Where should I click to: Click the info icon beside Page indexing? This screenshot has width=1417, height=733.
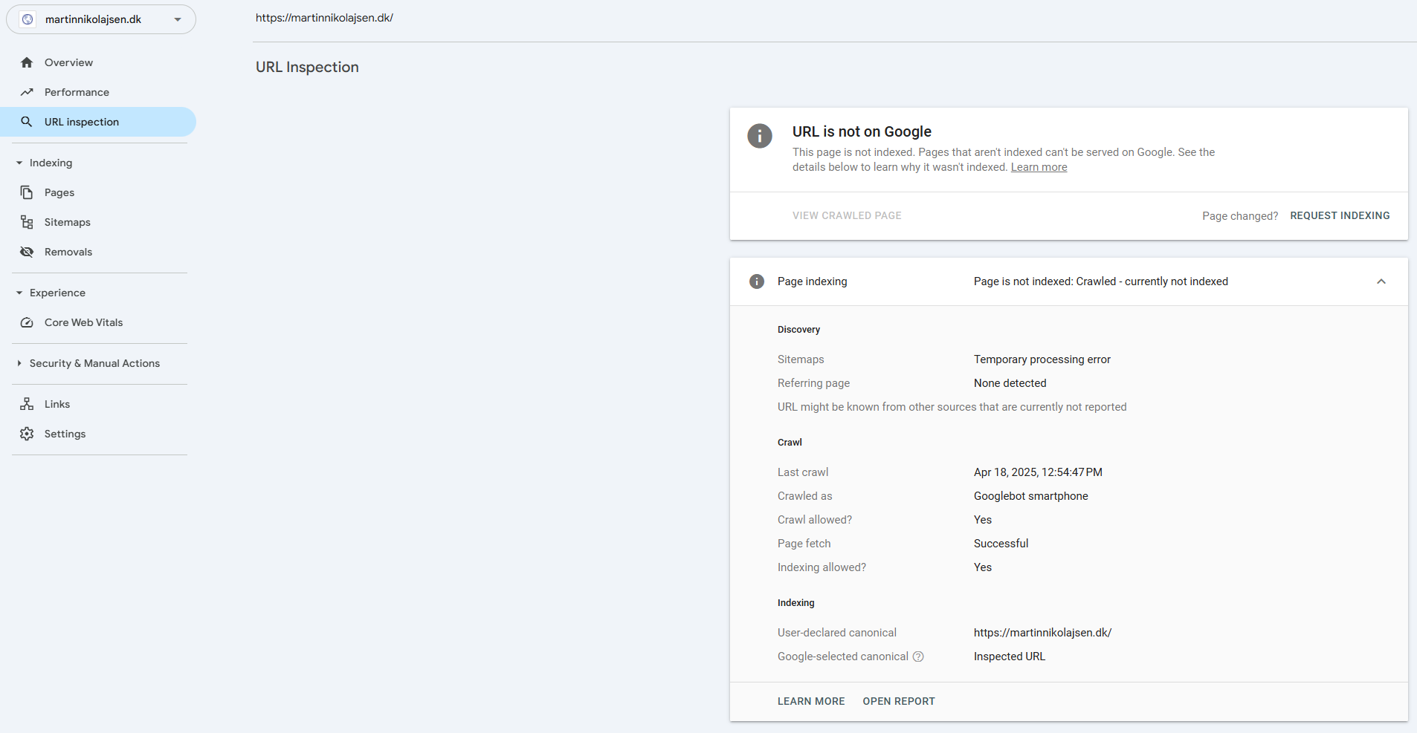click(x=757, y=281)
